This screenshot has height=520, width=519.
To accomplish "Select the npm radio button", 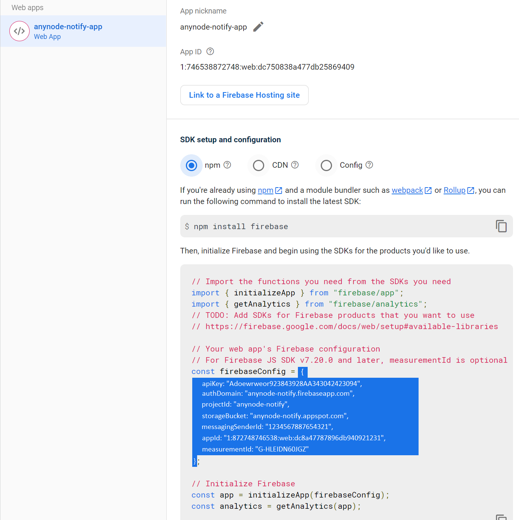I will click(191, 165).
